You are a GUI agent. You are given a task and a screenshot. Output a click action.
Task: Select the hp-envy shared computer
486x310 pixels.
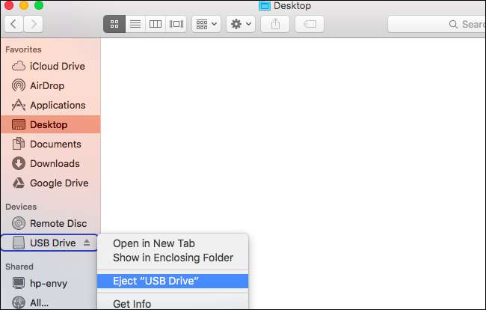click(x=49, y=283)
